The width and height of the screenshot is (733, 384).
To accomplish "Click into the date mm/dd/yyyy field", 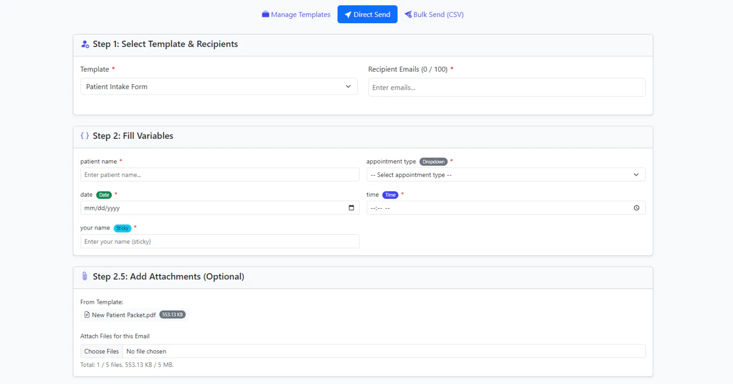I will (220, 208).
